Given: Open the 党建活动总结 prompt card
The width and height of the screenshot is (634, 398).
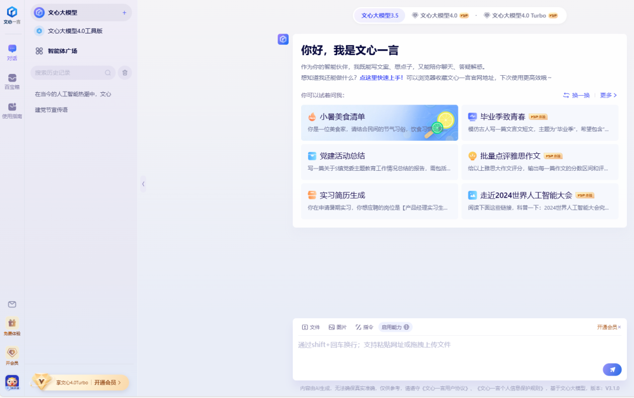Looking at the screenshot, I should 379,162.
